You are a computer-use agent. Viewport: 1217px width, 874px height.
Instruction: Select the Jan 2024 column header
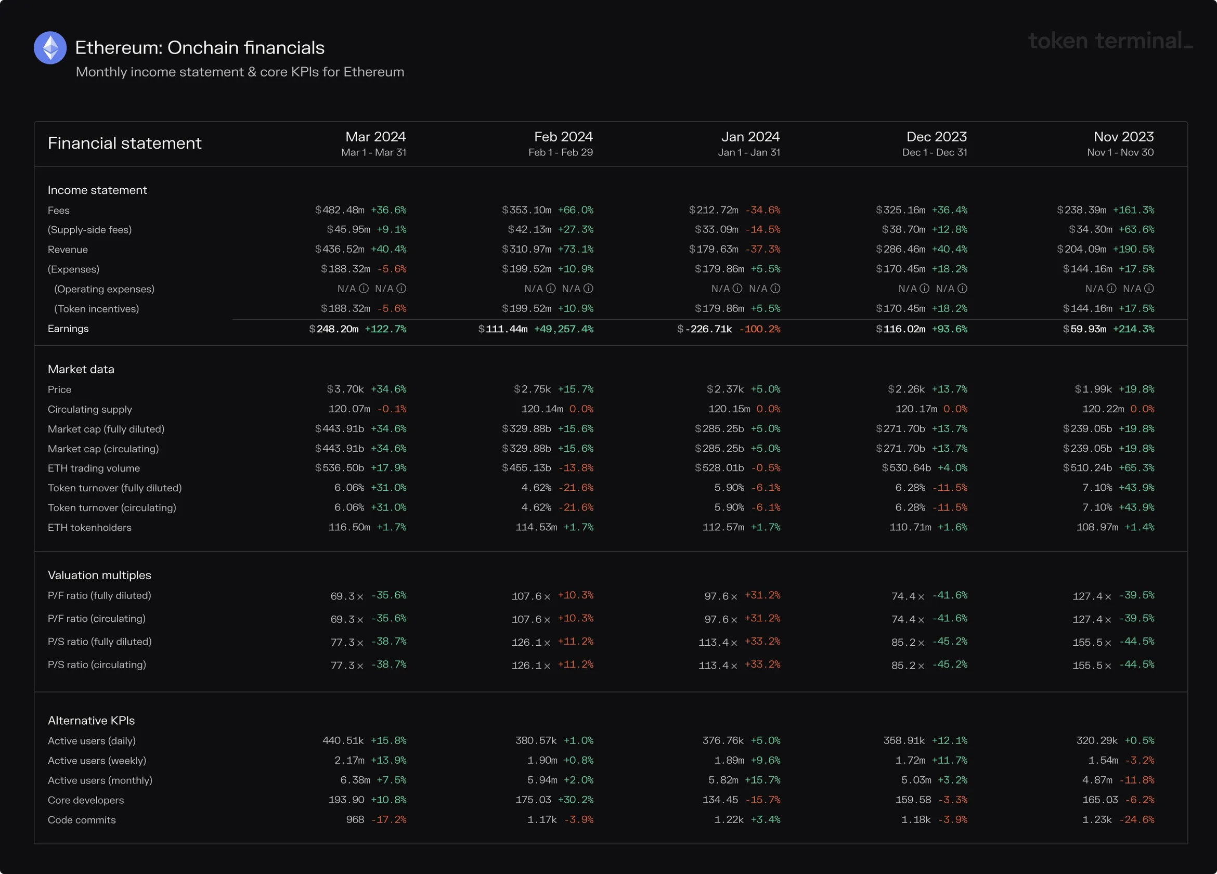click(749, 144)
